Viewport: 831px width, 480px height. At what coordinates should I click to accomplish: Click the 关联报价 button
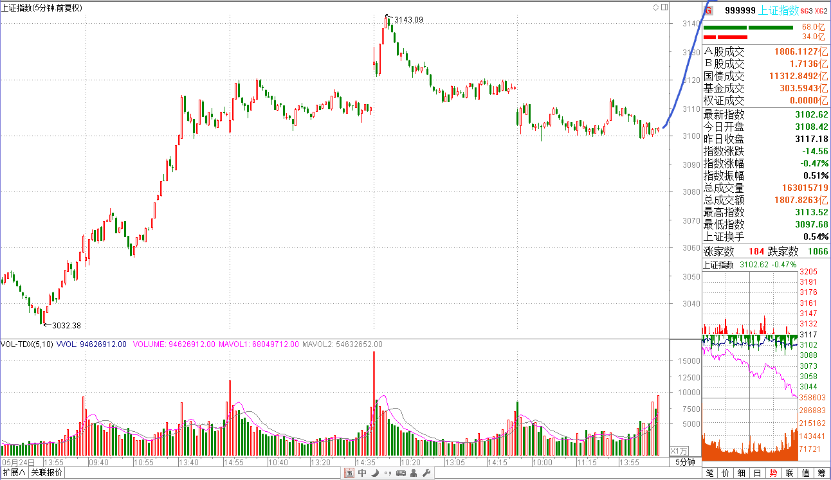point(48,474)
